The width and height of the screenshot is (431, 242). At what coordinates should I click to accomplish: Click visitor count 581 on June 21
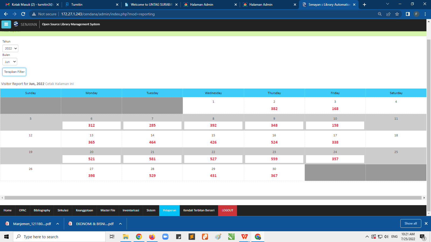[x=152, y=159]
